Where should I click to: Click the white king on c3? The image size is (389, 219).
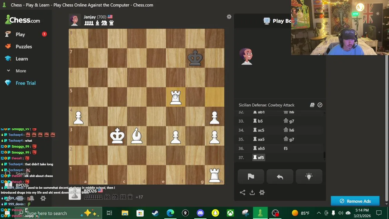[x=117, y=136]
